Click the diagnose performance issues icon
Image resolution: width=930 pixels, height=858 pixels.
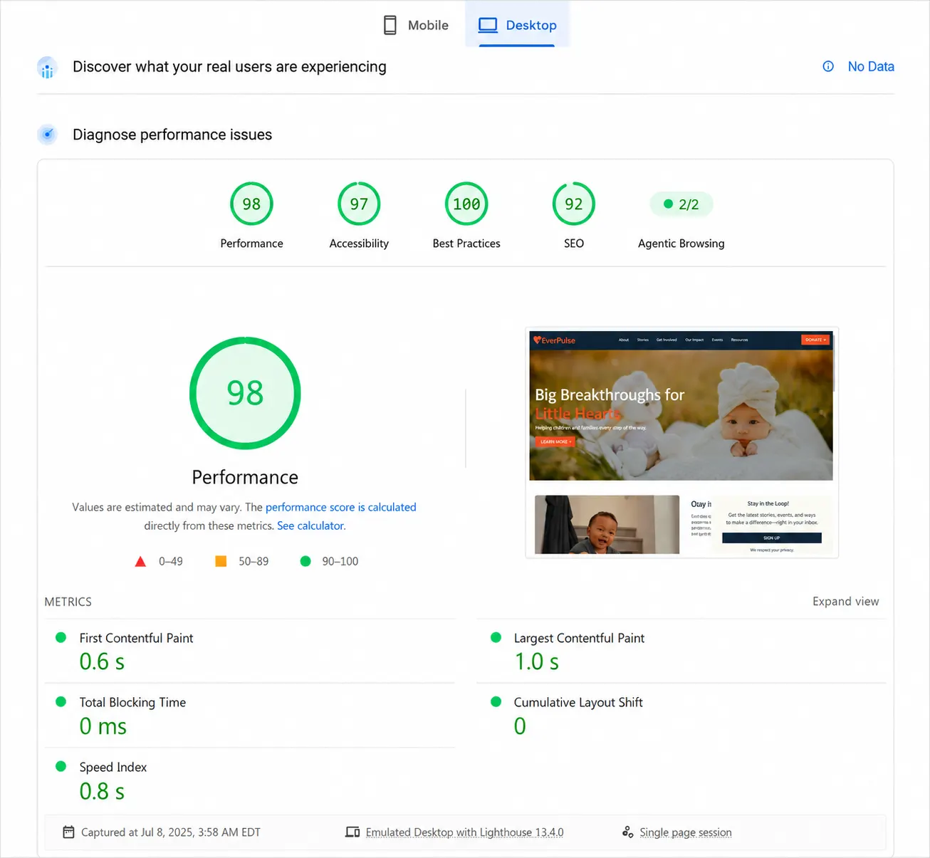pos(47,135)
